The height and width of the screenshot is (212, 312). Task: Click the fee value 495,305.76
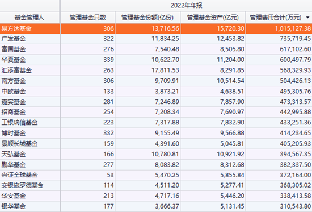[296, 92]
